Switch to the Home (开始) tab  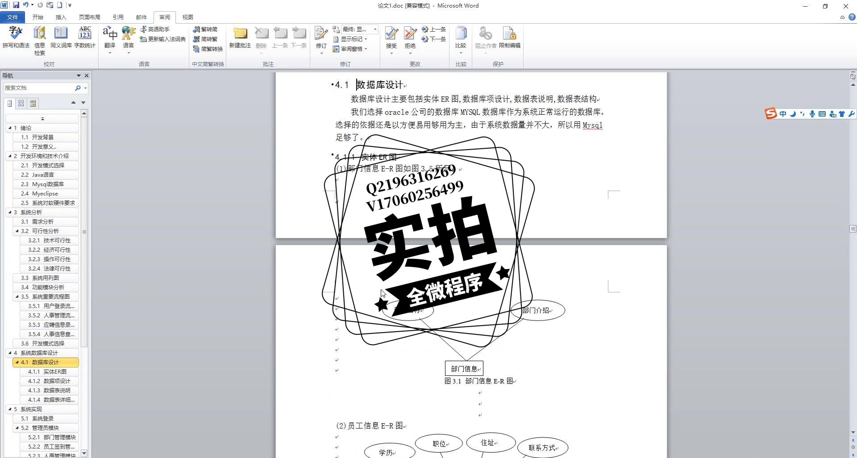(37, 17)
